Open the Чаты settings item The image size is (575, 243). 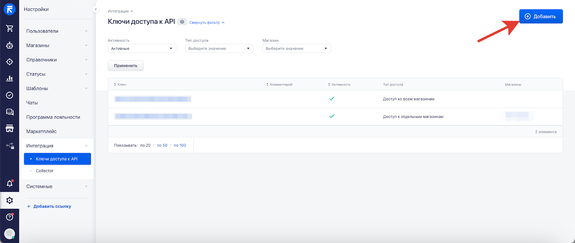[32, 103]
